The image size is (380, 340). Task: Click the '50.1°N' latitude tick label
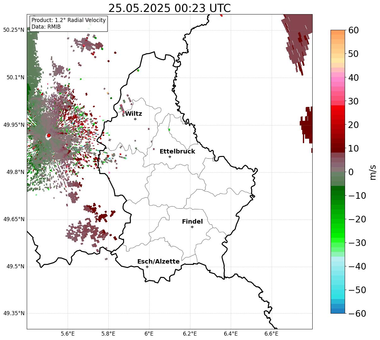click(15, 77)
